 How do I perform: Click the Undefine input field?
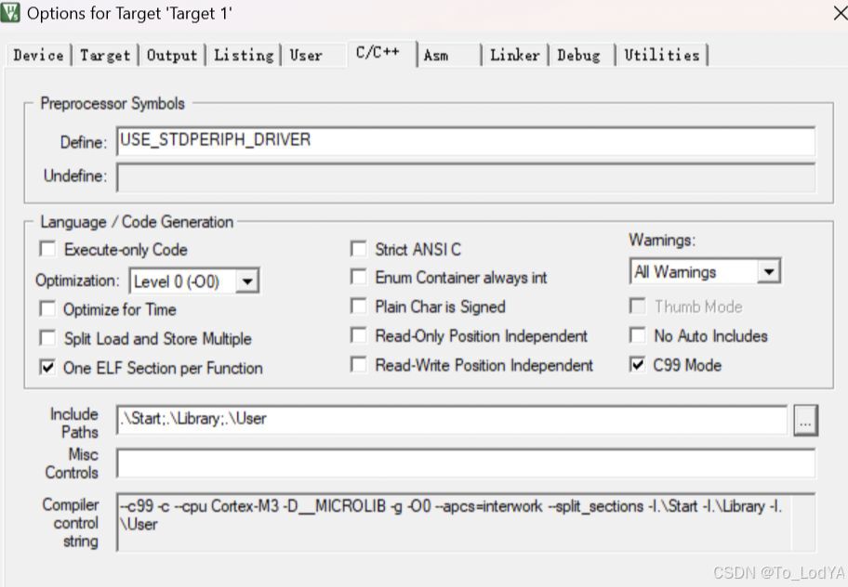(x=466, y=176)
